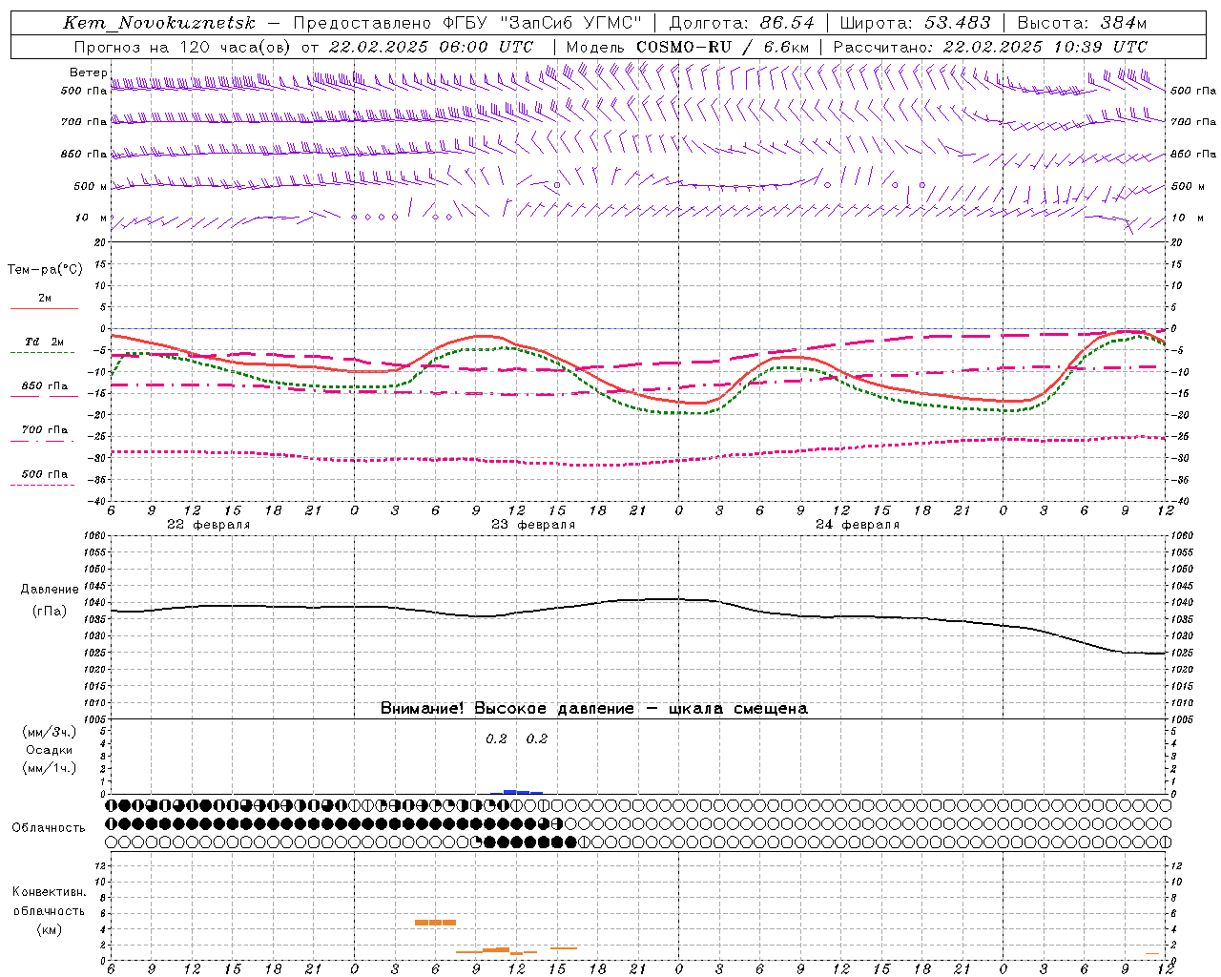Image resolution: width=1221 pixels, height=977 pixels.
Task: Click the '(гПа)' unit label under Давление
Action: pyautogui.click(x=50, y=611)
